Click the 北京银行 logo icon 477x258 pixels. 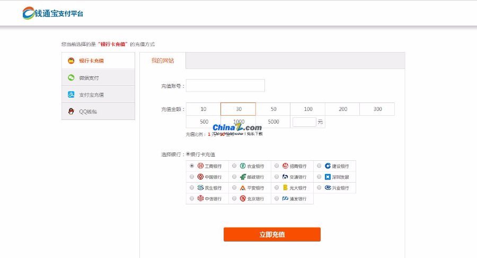pyautogui.click(x=243, y=199)
